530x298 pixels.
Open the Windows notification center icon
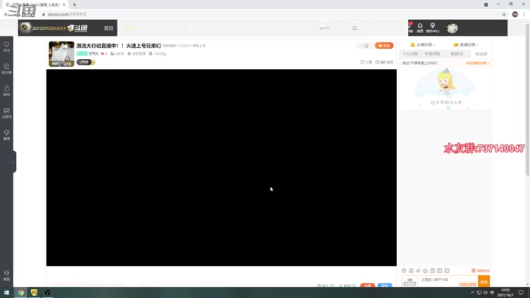[x=521, y=293]
